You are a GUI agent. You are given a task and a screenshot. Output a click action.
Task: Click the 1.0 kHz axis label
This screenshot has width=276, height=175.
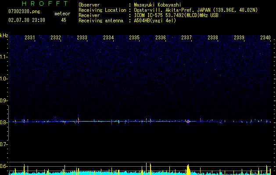click(x=4, y=79)
